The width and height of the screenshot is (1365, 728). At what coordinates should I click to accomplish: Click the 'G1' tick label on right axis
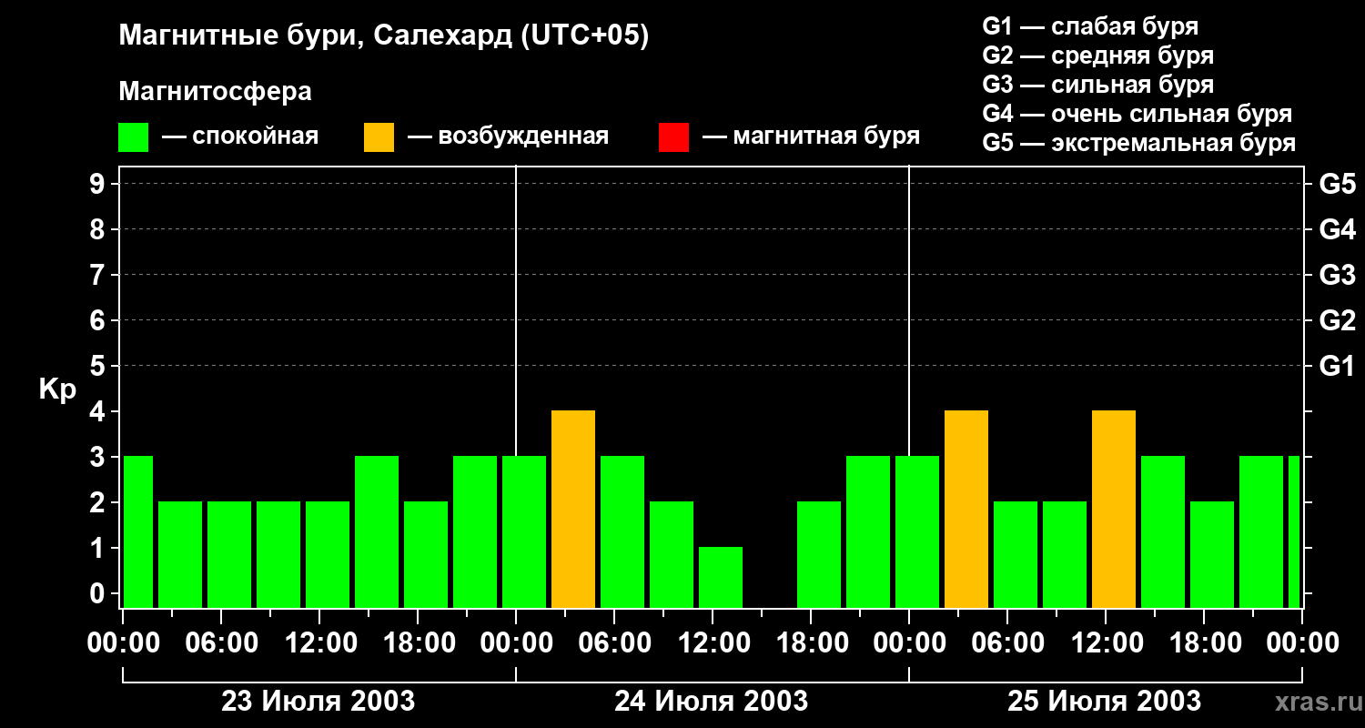(x=1337, y=366)
